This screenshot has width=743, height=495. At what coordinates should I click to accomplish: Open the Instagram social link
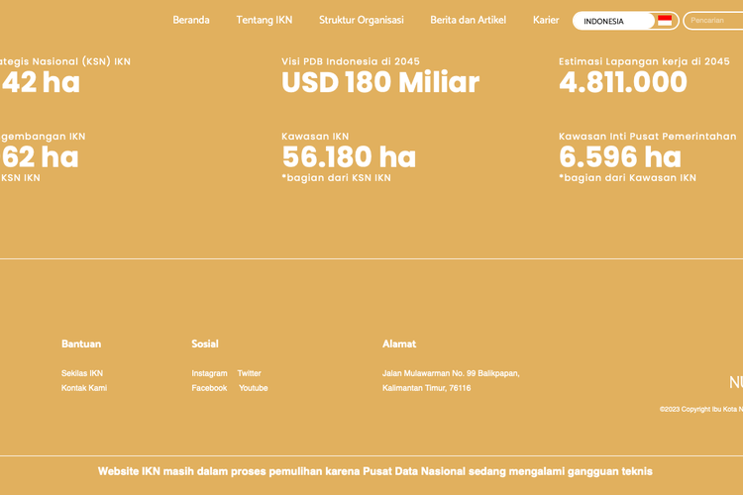[209, 373]
